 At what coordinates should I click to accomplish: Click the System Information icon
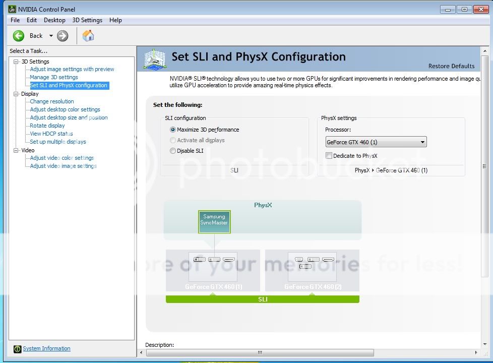pyautogui.click(x=17, y=349)
